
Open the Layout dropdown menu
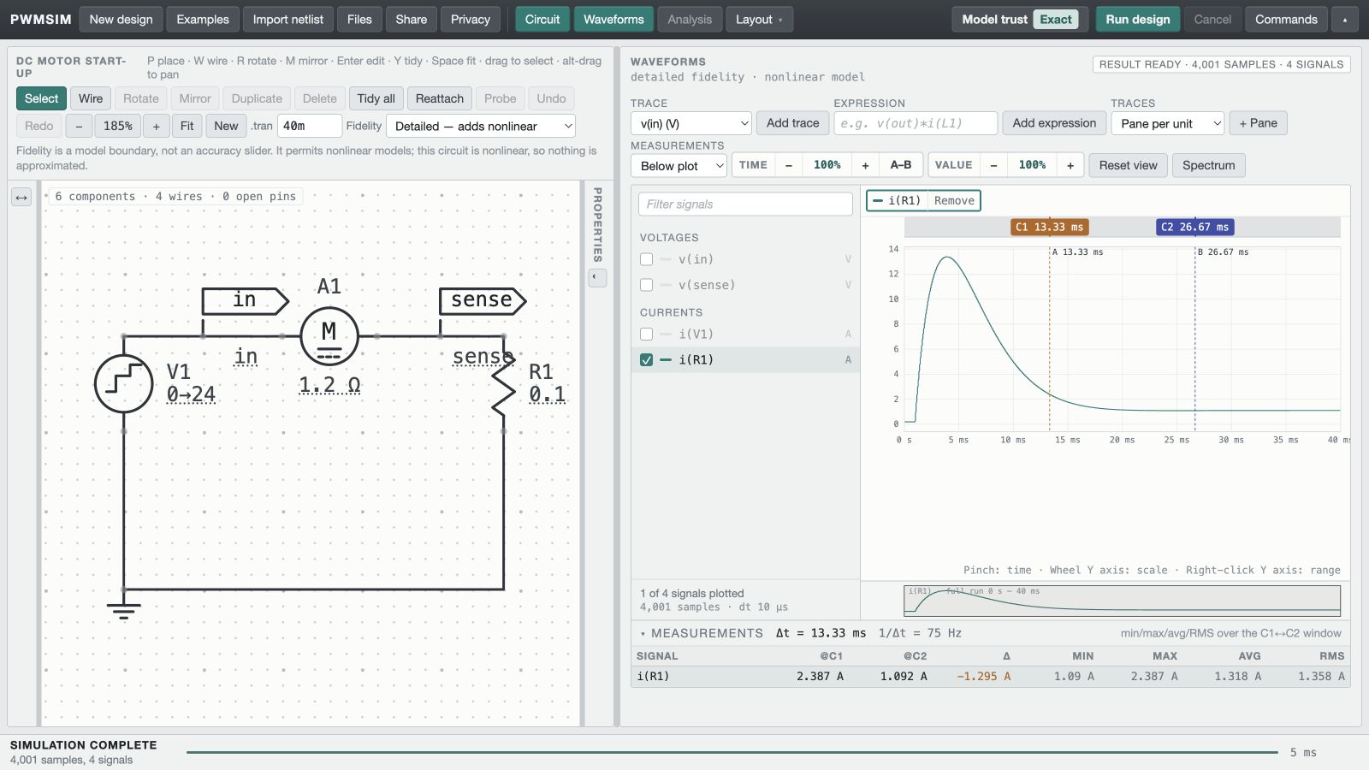point(760,20)
